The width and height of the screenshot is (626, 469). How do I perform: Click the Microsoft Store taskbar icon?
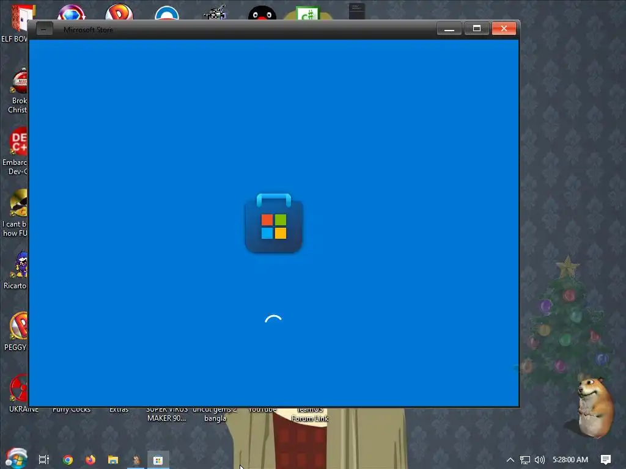click(158, 460)
